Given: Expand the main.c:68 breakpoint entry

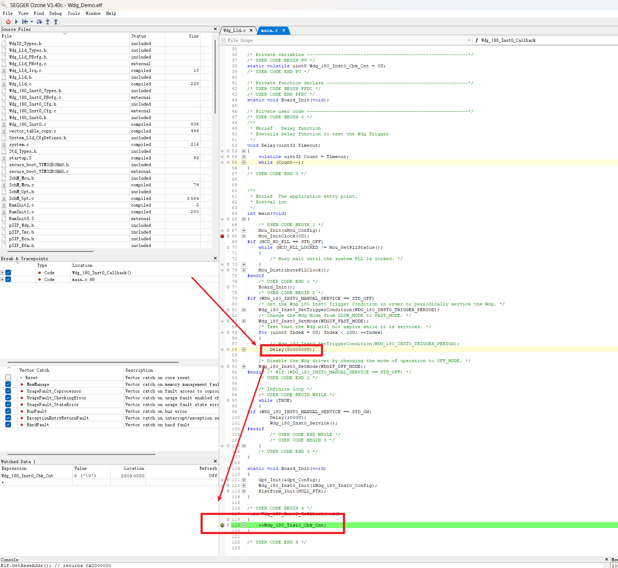Looking at the screenshot, I should click(2, 279).
